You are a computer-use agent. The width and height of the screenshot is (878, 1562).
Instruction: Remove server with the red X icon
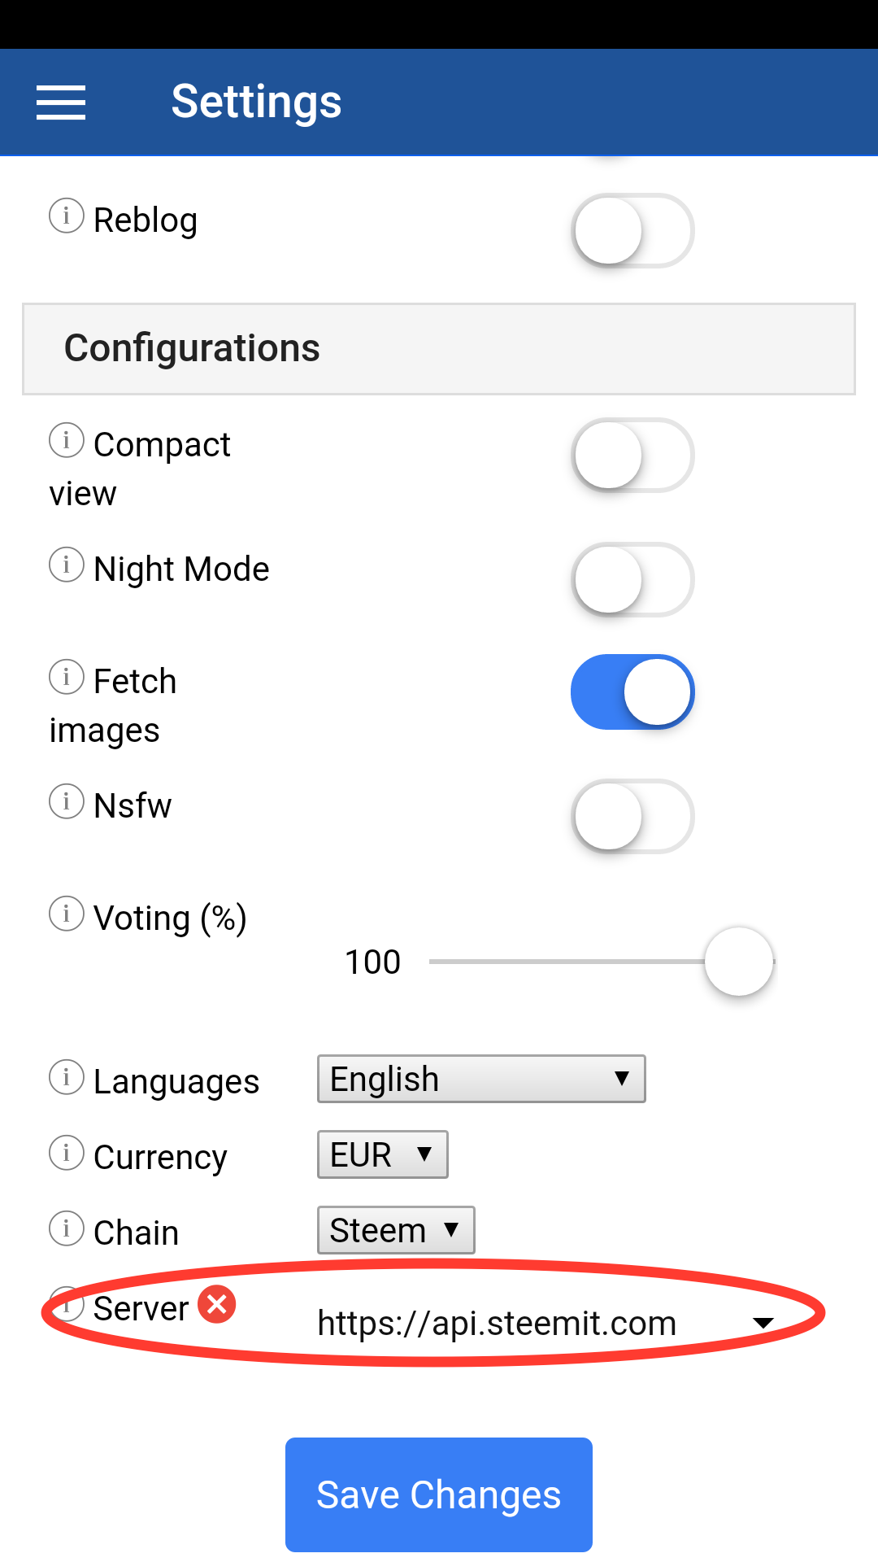pyautogui.click(x=217, y=1305)
